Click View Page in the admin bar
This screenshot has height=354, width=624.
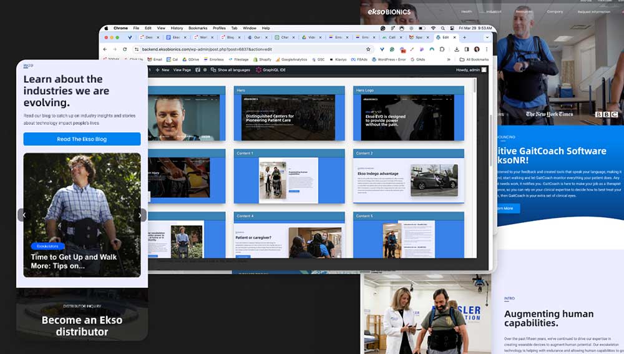[x=182, y=70]
